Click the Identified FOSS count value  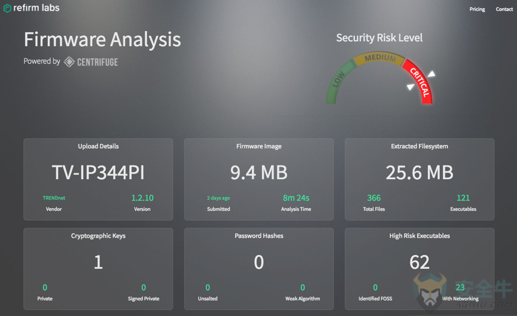tap(375, 287)
